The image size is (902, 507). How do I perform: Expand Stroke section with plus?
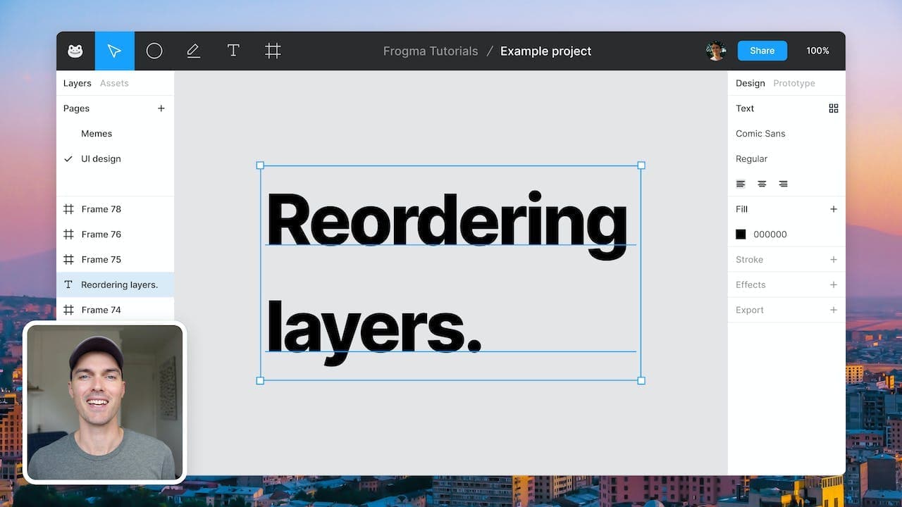point(834,260)
